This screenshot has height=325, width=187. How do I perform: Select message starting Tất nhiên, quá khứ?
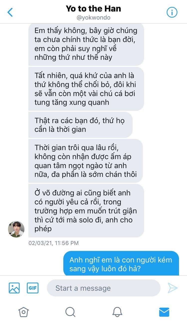86,89
